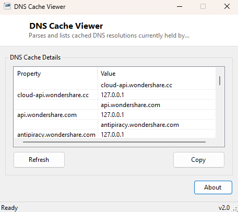Minimize the DNS Cache Viewer window

180,7
